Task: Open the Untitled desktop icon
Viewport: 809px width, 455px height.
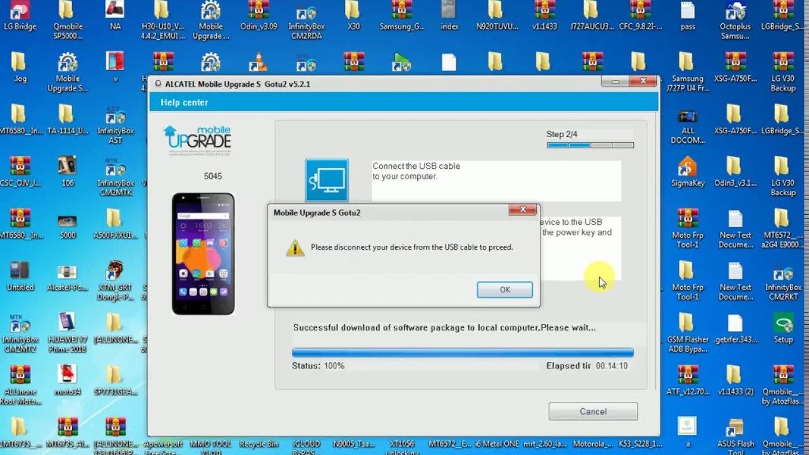Action: click(20, 277)
